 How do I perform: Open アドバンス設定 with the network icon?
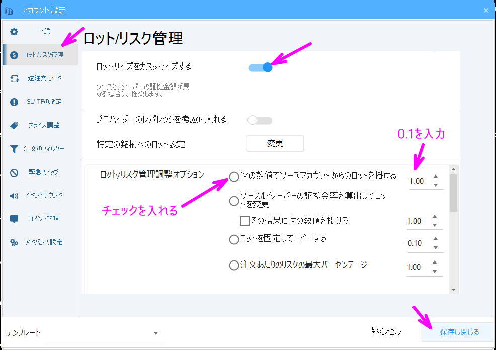pyautogui.click(x=15, y=242)
